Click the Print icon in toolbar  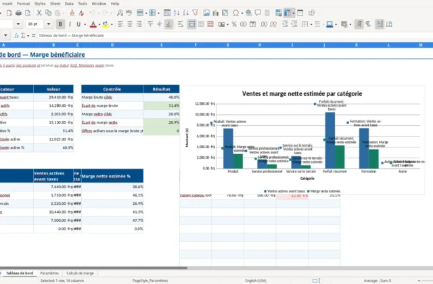pyautogui.click(x=18, y=13)
